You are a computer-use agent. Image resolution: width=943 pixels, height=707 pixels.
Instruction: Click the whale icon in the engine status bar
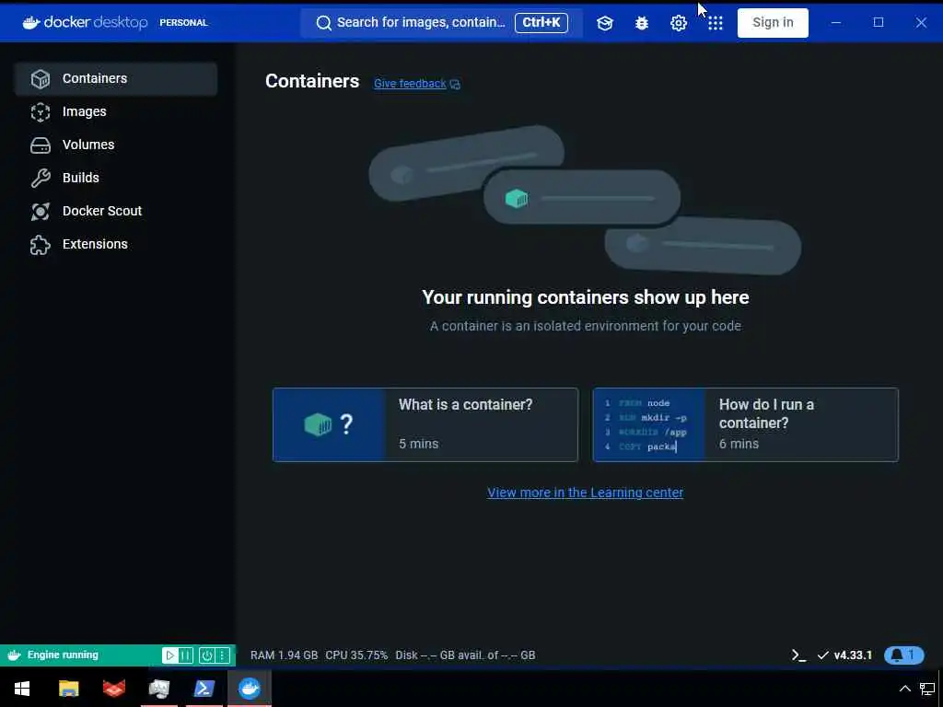tap(15, 655)
